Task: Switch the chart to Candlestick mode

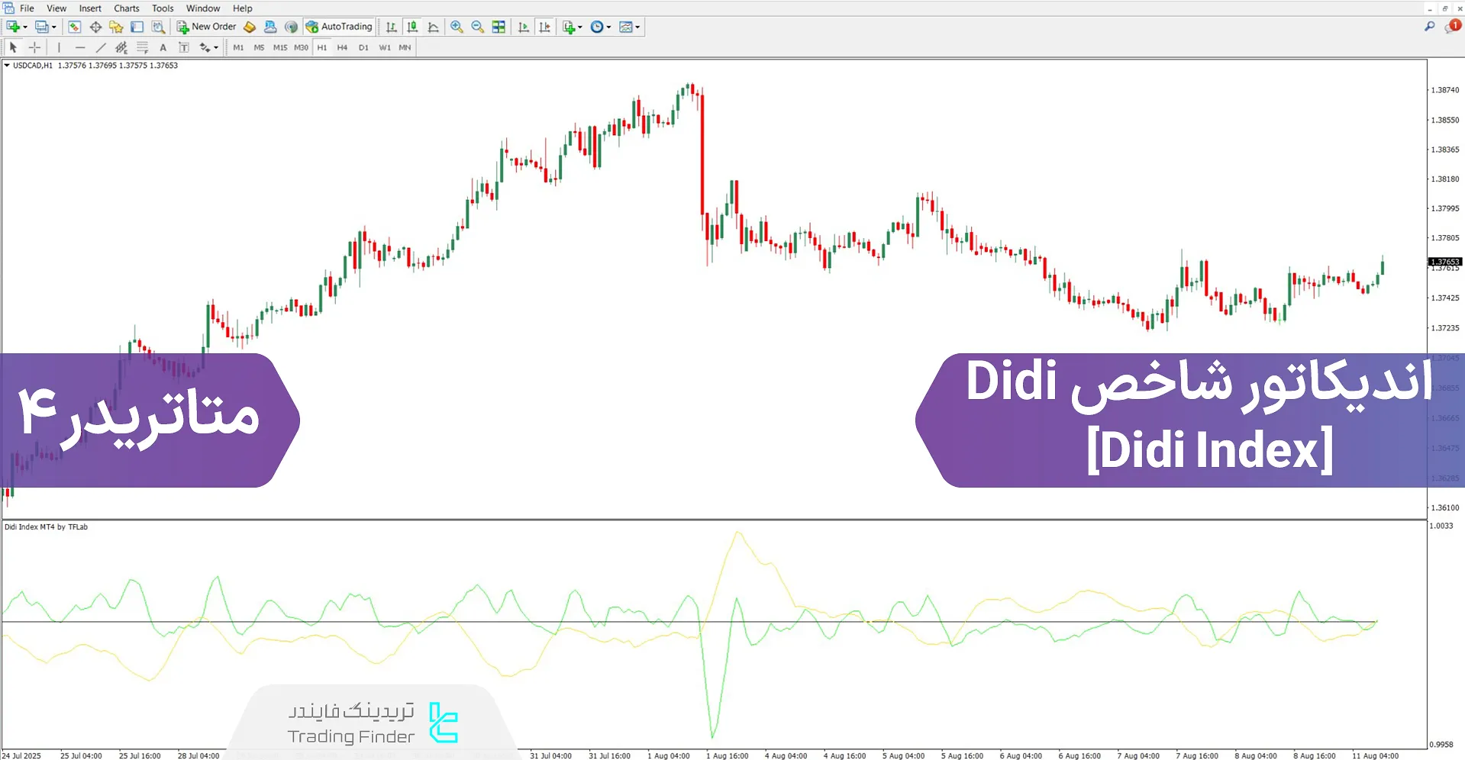Action: (x=411, y=26)
